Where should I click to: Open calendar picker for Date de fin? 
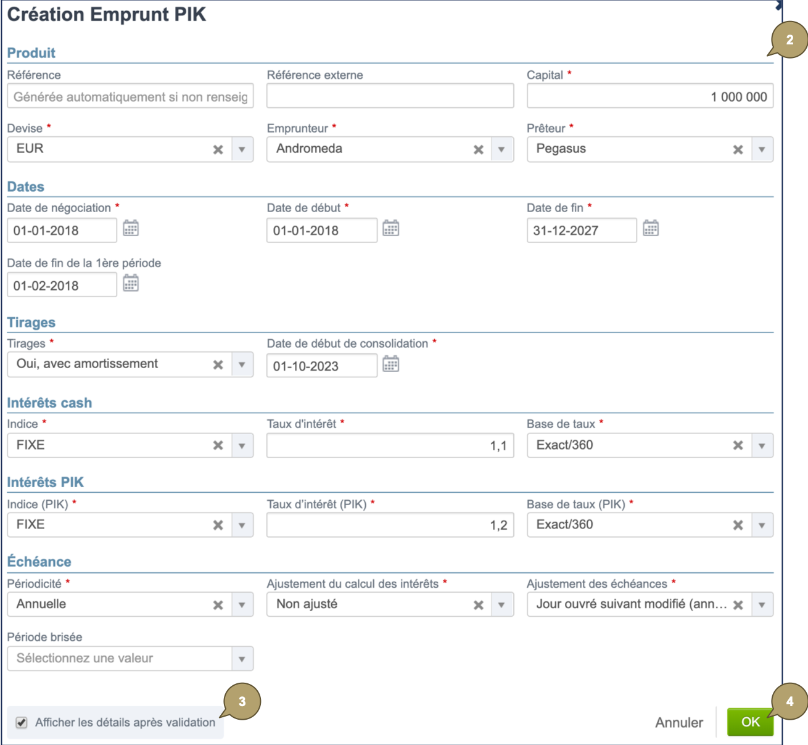(651, 228)
